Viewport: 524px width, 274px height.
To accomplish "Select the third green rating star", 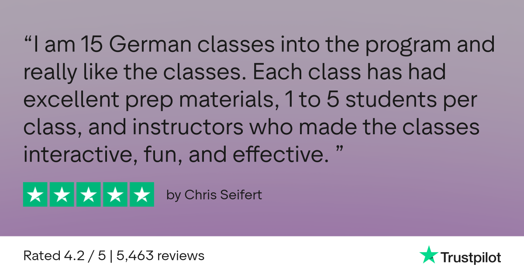I will pyautogui.click(x=89, y=194).
